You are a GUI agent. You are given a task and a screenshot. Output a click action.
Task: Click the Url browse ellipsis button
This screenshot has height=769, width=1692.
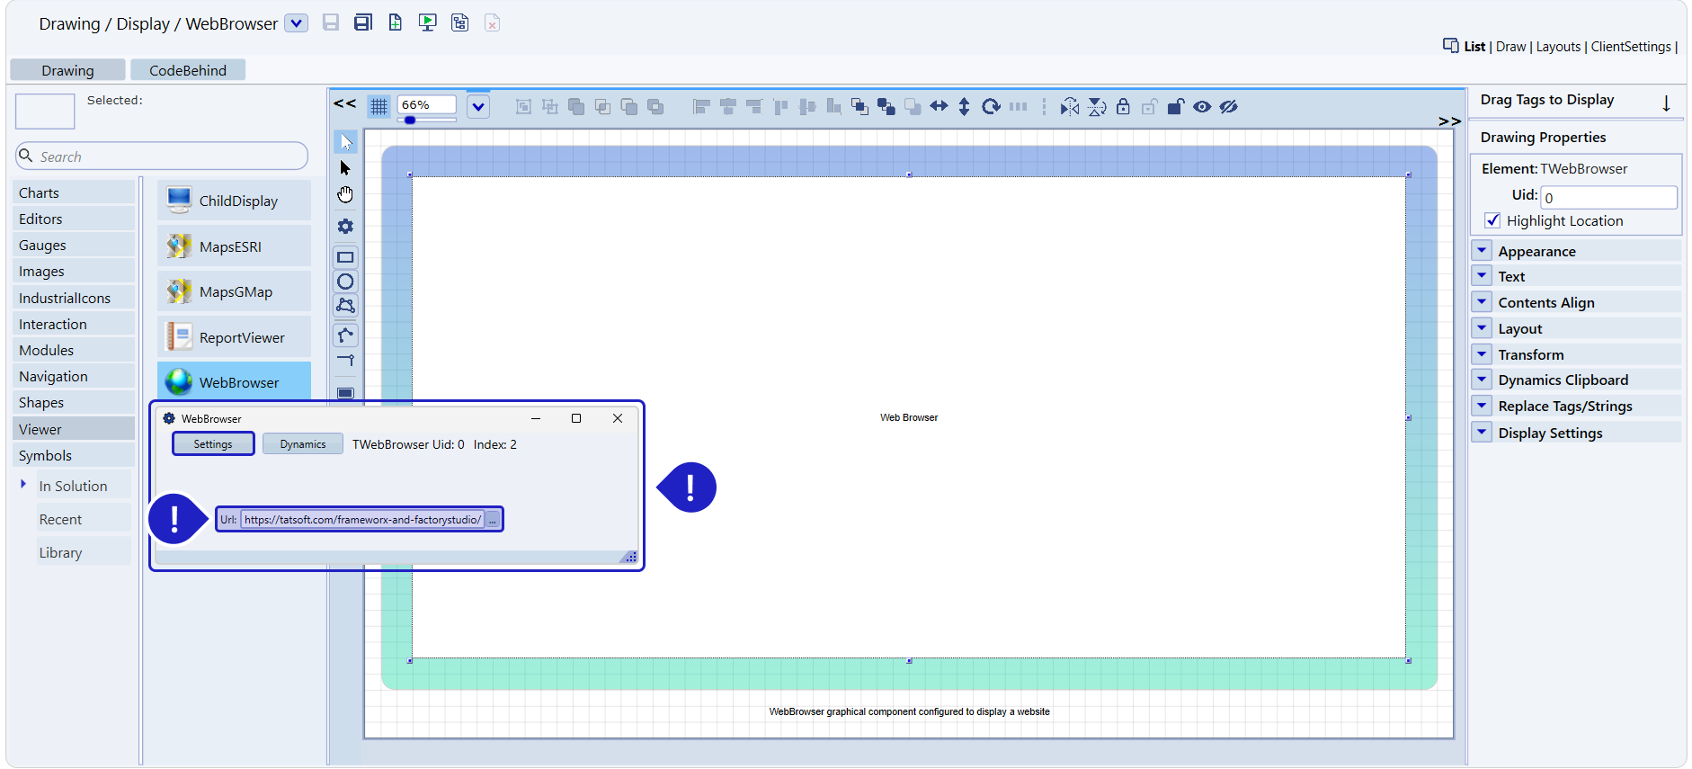tap(493, 520)
